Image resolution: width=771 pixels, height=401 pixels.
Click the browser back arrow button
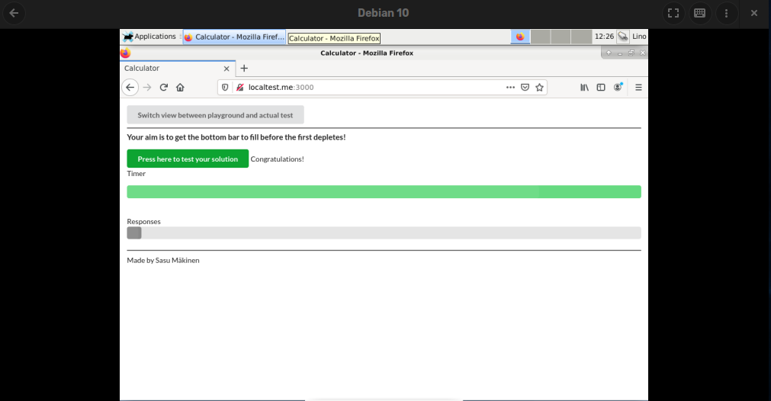click(x=130, y=87)
